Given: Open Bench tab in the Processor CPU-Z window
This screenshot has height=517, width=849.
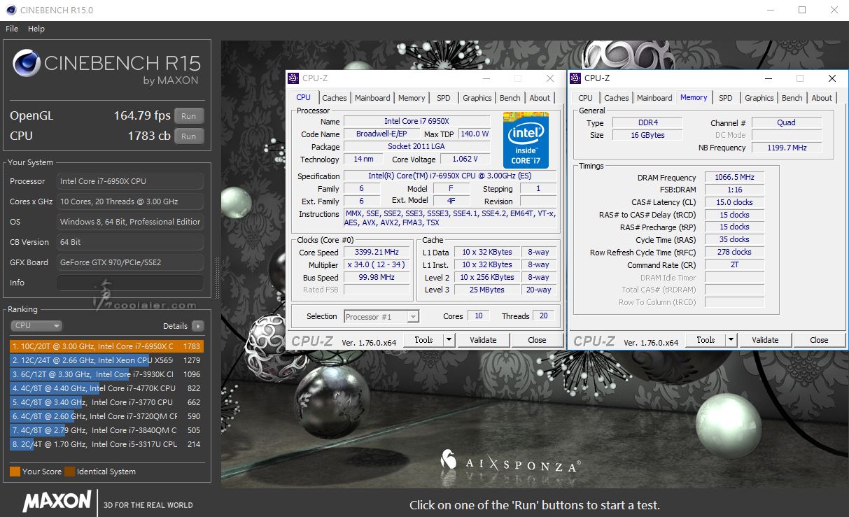Looking at the screenshot, I should click(510, 98).
